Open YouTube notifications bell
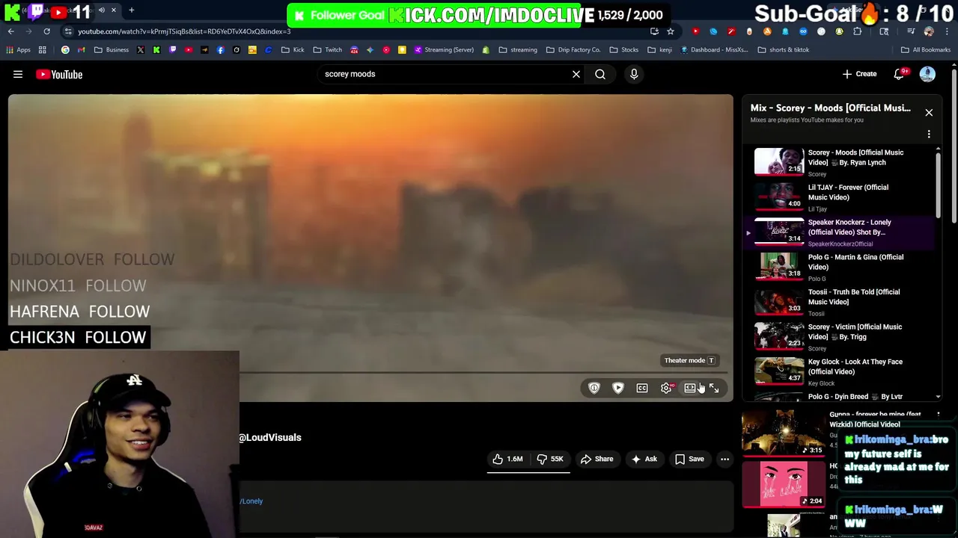This screenshot has height=538, width=958. pos(900,74)
